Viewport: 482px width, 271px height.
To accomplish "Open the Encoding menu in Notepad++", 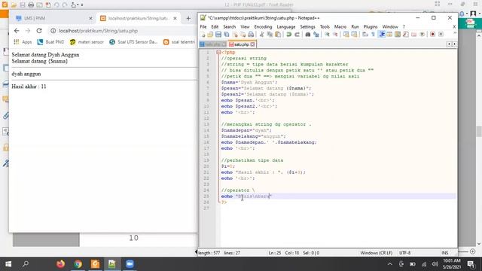I will click(x=263, y=27).
